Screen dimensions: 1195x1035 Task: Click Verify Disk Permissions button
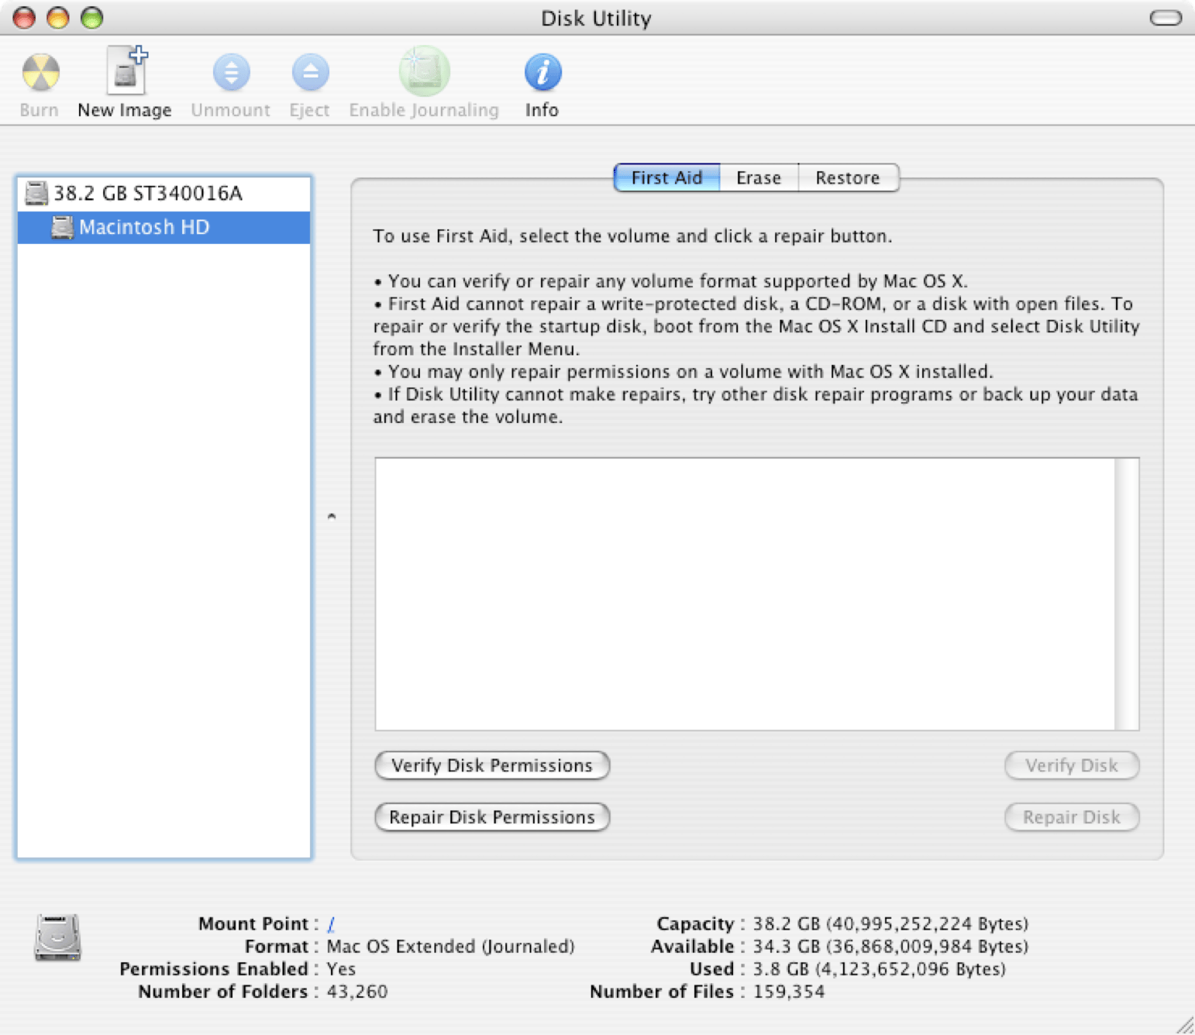tap(492, 765)
